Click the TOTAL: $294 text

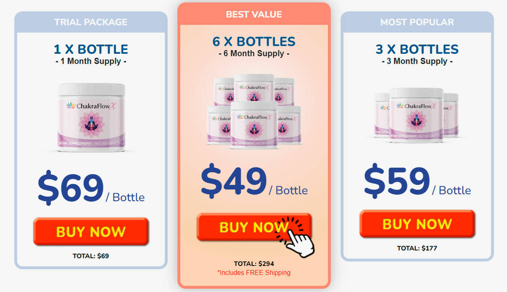254,264
